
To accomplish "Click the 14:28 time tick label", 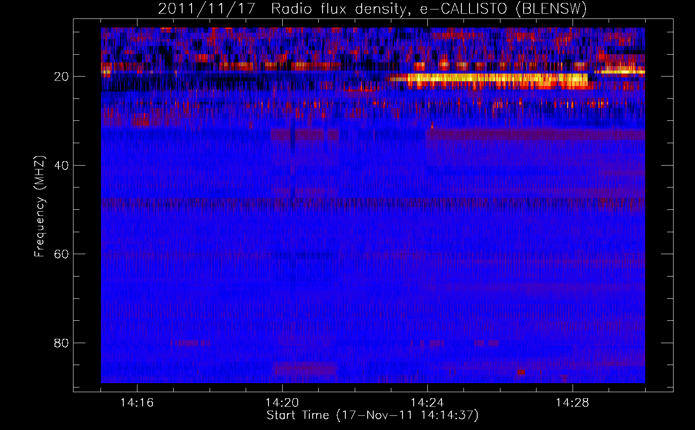I will 573,403.
